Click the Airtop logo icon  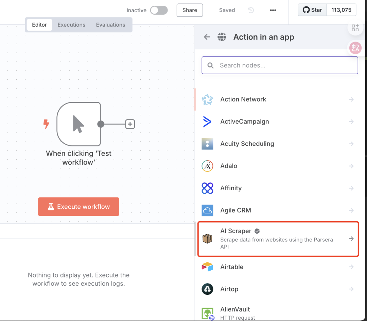pyautogui.click(x=207, y=289)
